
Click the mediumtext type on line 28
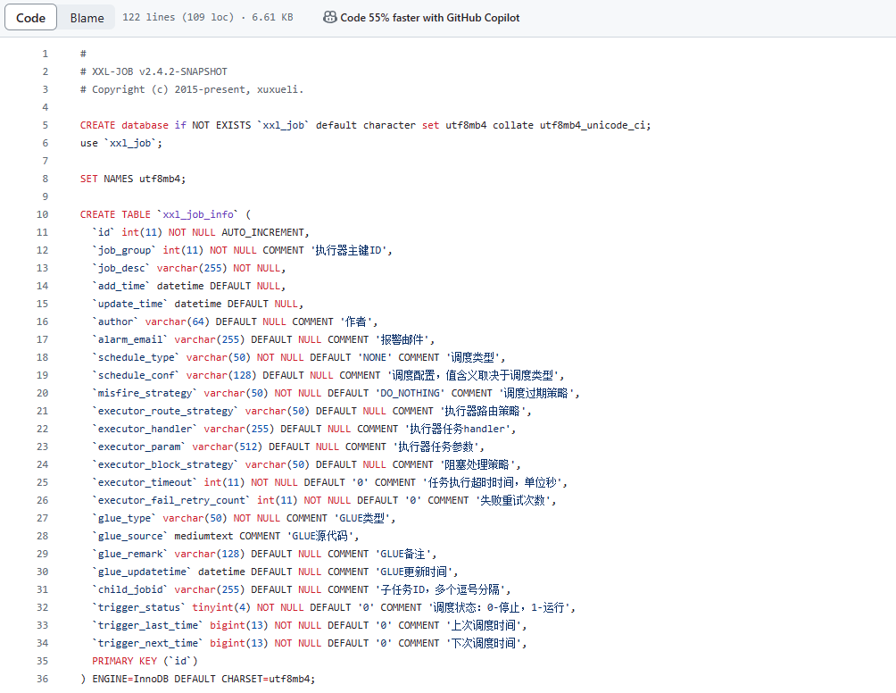pos(203,536)
